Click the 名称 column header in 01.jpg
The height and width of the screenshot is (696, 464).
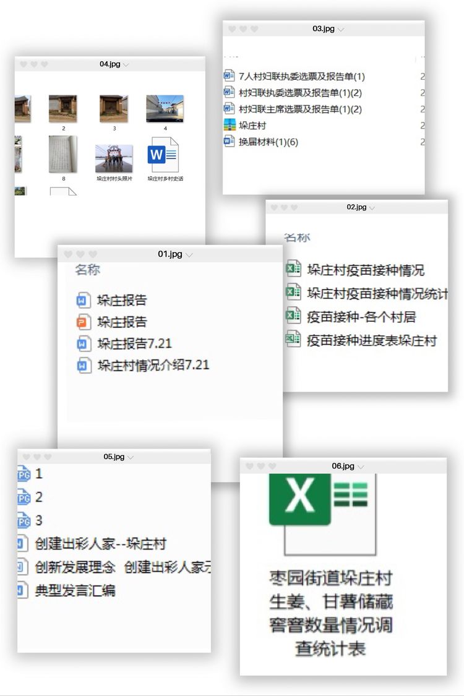point(87,270)
